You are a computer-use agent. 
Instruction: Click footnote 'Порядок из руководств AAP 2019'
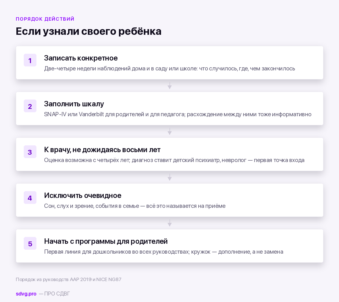(x=69, y=279)
